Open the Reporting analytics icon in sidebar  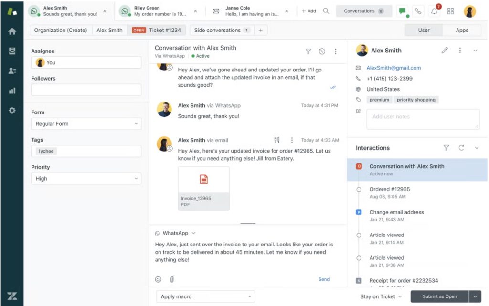tap(12, 91)
